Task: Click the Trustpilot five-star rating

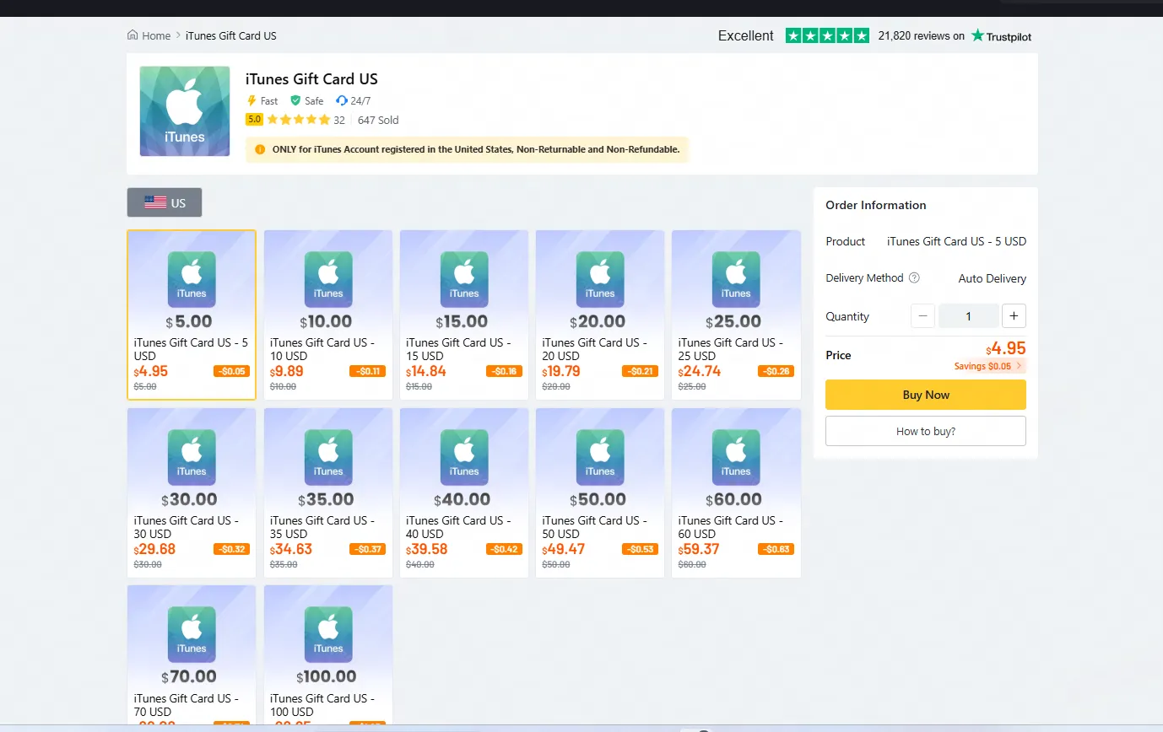Action: (827, 35)
